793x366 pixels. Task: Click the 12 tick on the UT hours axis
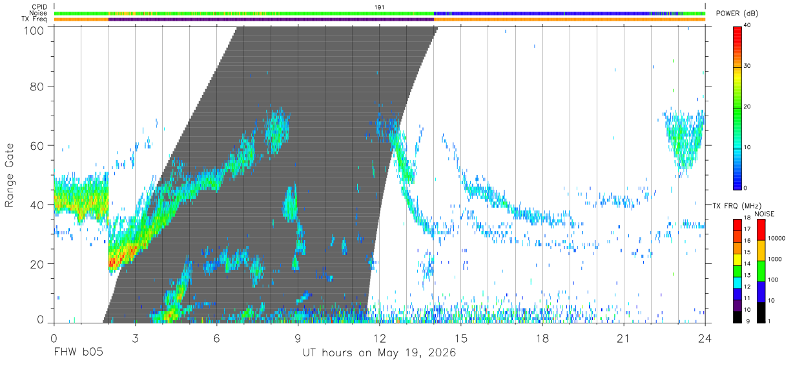pos(379,338)
